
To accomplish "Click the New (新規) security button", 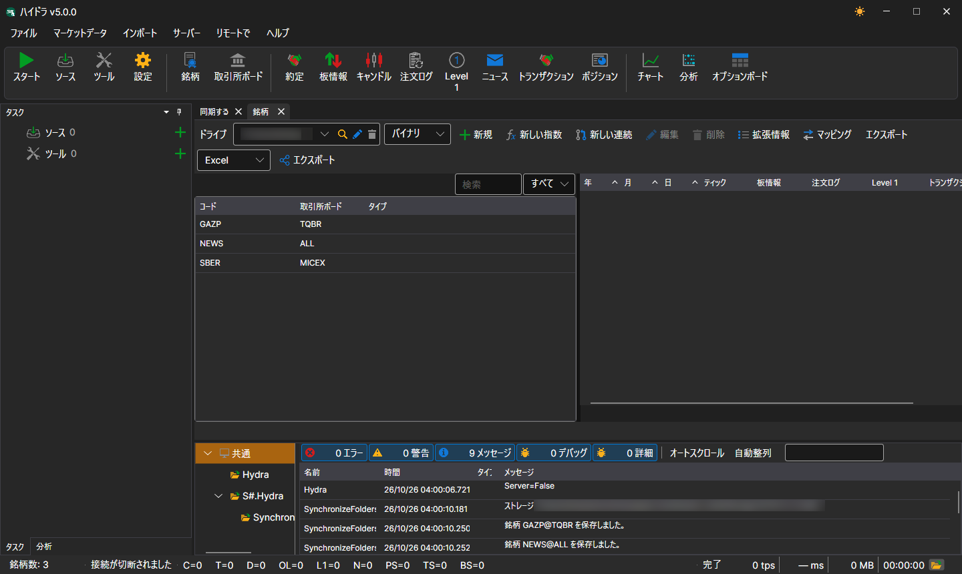I will point(476,134).
